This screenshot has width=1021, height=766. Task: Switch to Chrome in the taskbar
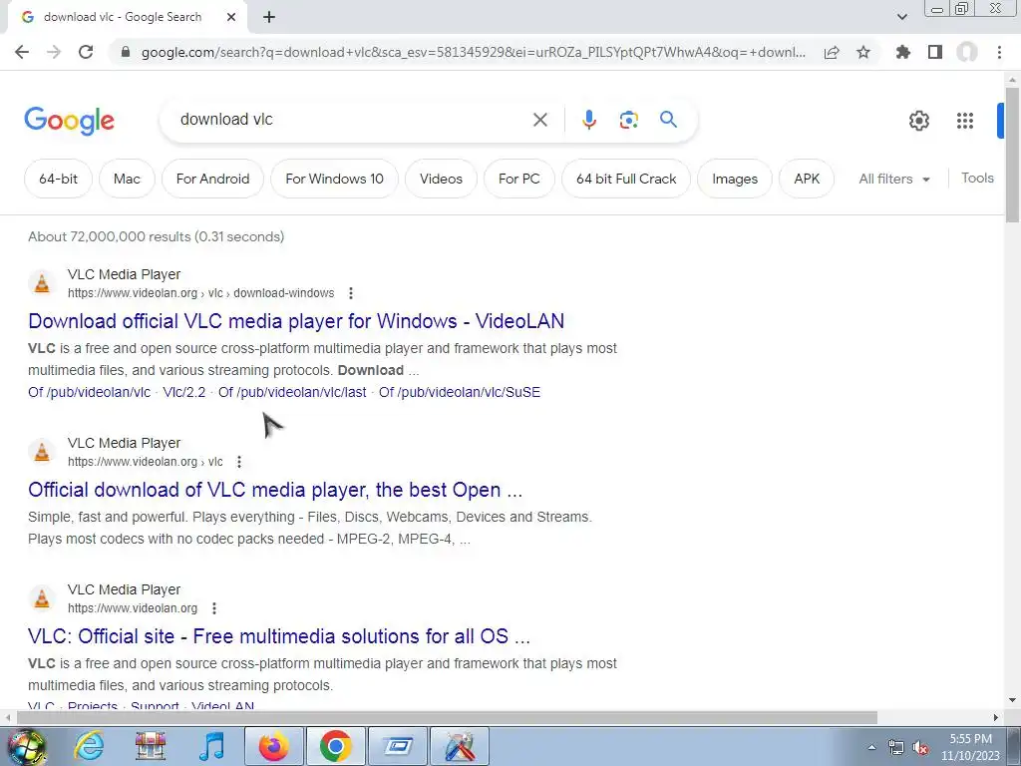pyautogui.click(x=335, y=746)
